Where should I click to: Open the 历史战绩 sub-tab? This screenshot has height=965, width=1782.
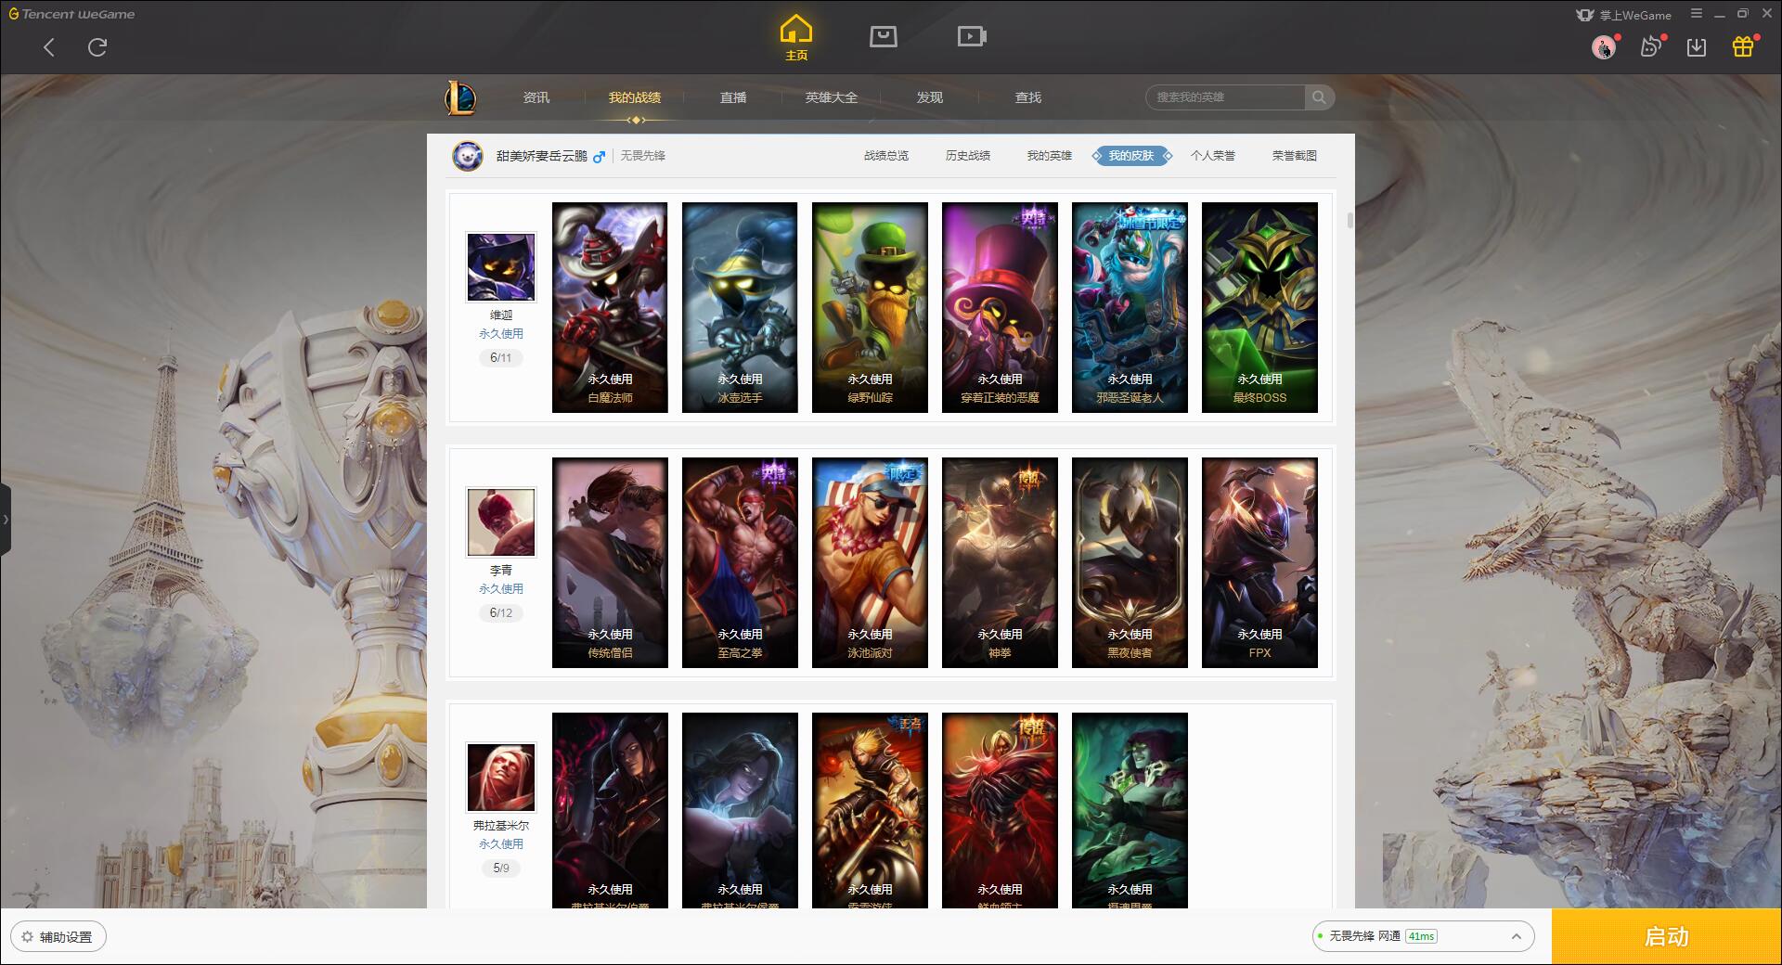[968, 156]
